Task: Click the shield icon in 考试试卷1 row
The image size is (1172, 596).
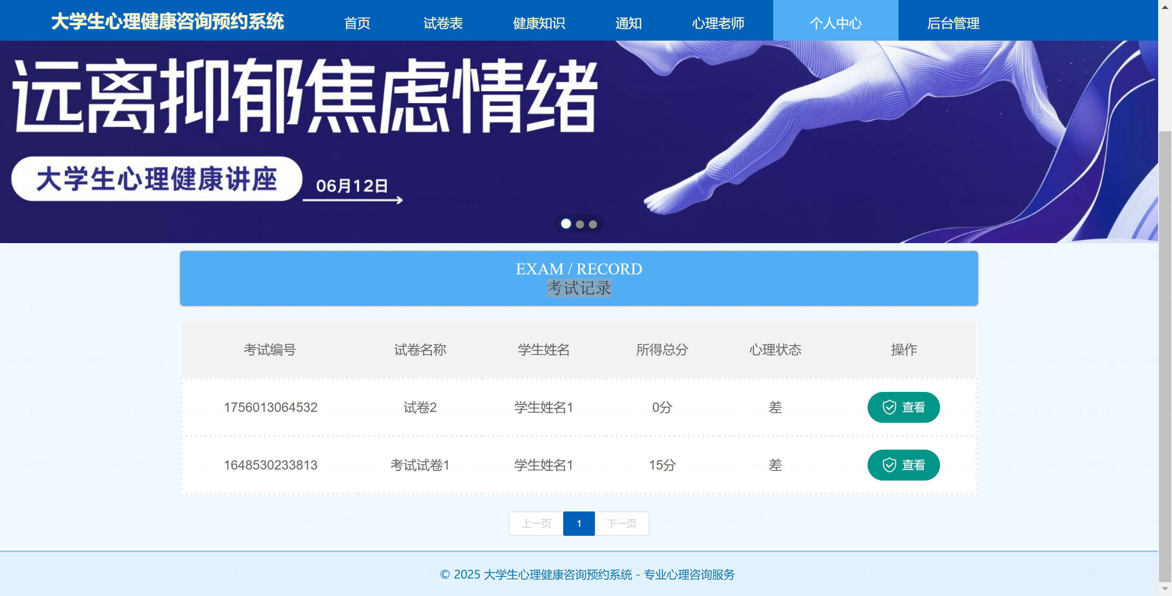Action: click(889, 465)
